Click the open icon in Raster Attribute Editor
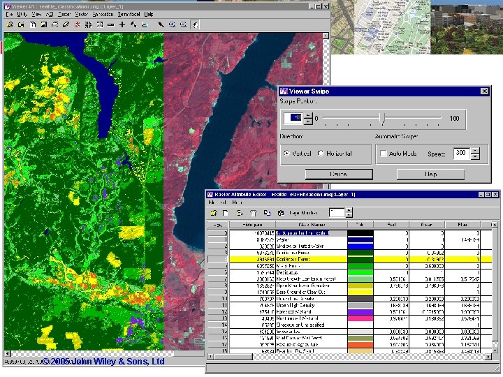Screen dimensions: 503x377 [x=214, y=212]
